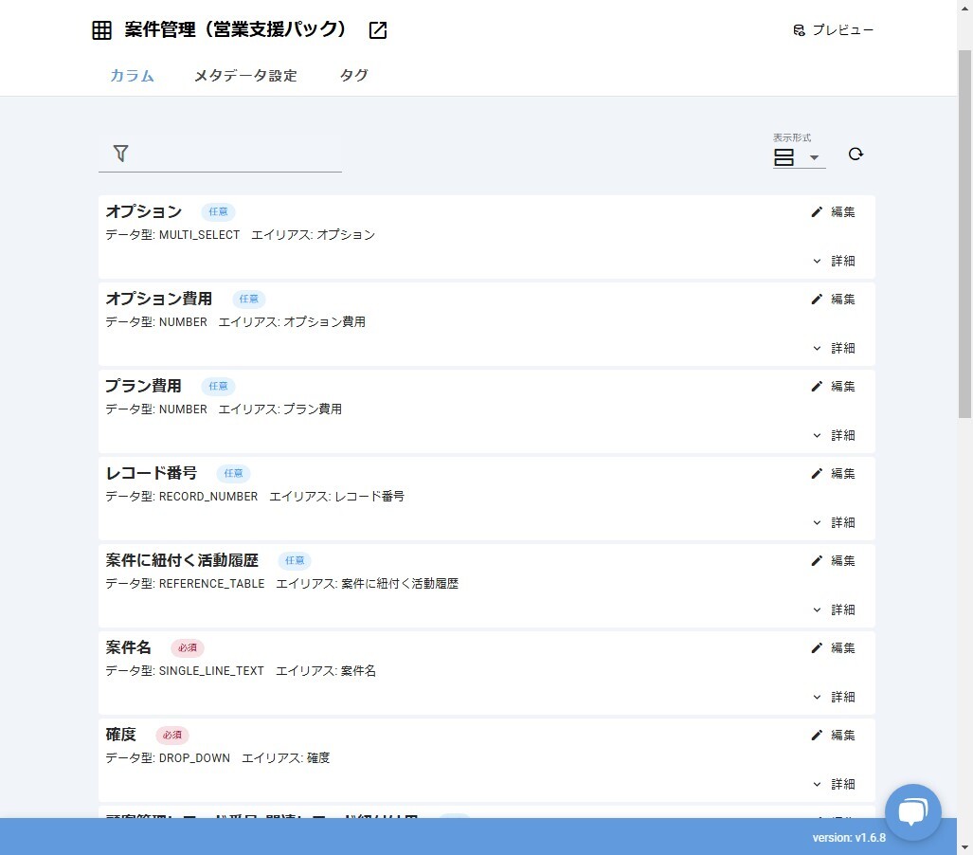Image resolution: width=973 pixels, height=855 pixels.
Task: Edit the 確度 column
Action: (x=834, y=736)
